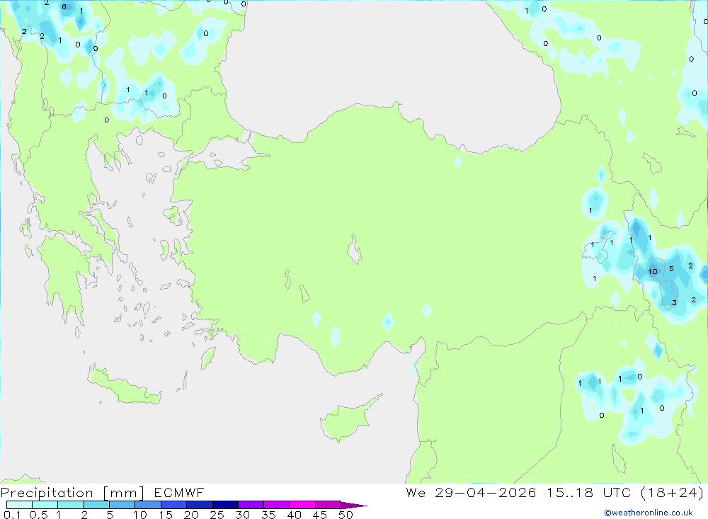Viewport: 708px width, 519px height.
Task: Click the '15..18 UTC' time text
Action: 588,492
